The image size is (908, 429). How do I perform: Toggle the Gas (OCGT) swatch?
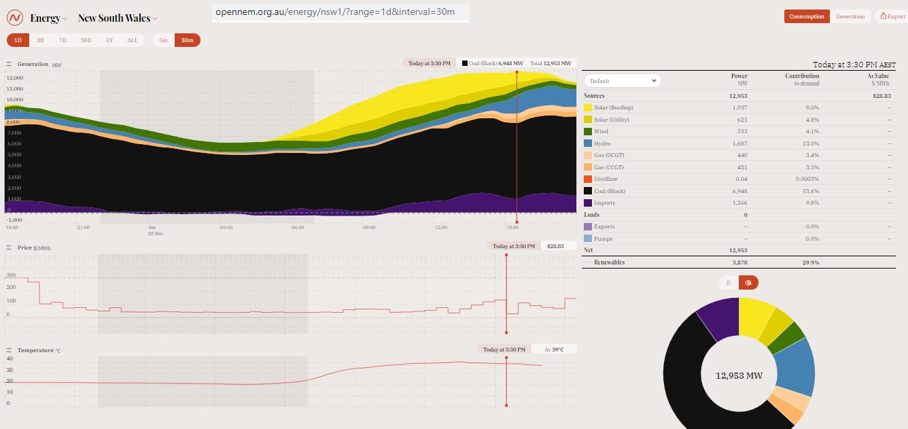pos(588,155)
